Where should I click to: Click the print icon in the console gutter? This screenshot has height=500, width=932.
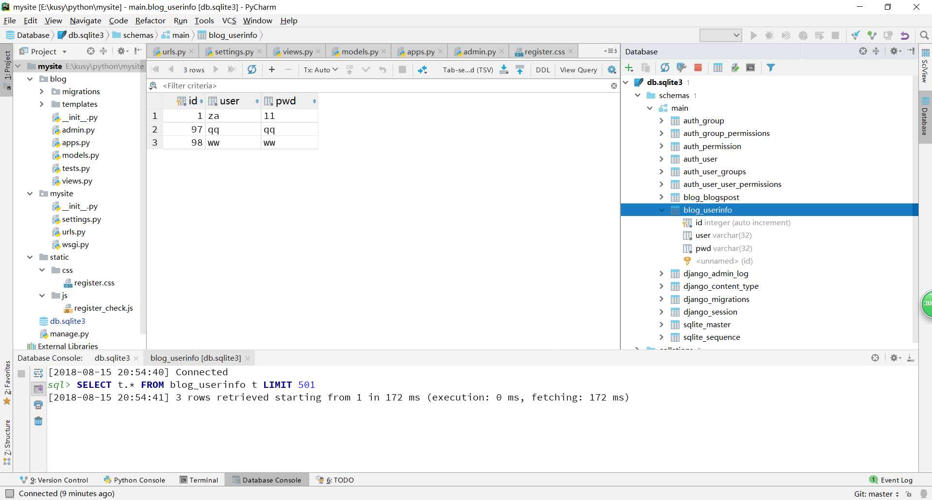point(38,405)
